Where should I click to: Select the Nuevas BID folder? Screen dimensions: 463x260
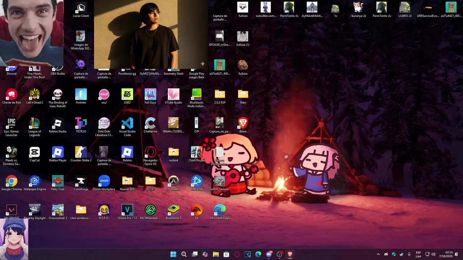tap(127, 183)
